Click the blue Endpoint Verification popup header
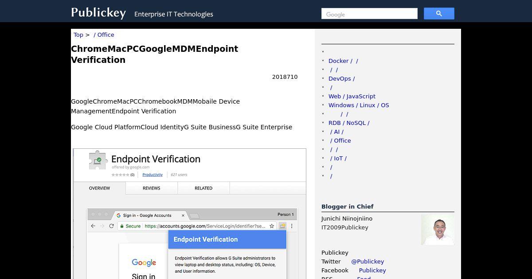 click(227, 239)
